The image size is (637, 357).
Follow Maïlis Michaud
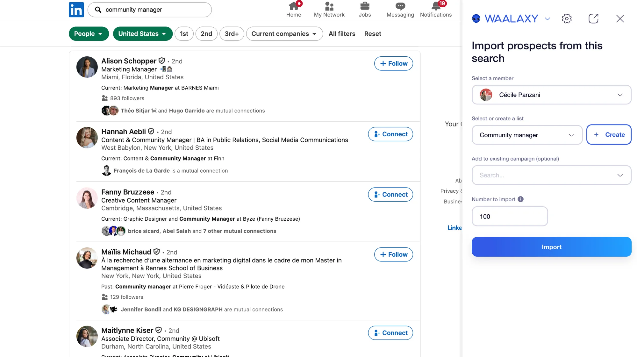coord(393,254)
